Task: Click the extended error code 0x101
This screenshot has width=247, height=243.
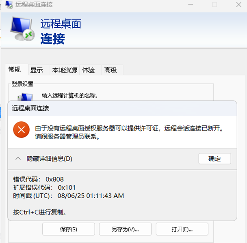Action: (x=67, y=188)
